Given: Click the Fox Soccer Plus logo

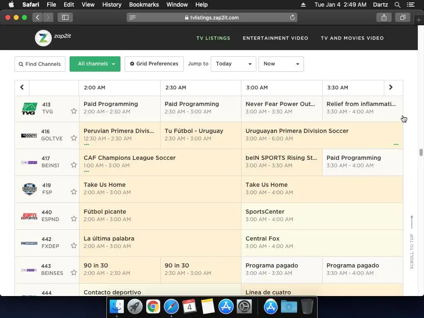Looking at the screenshot, I should coord(29,189).
